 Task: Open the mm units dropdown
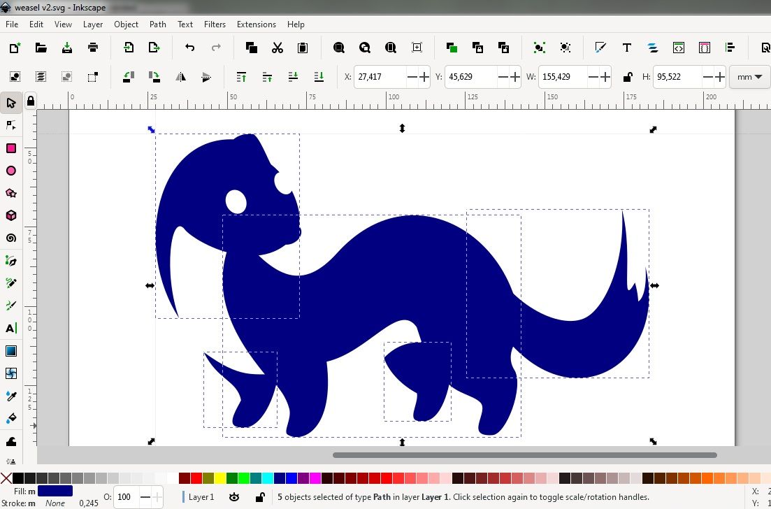point(749,77)
